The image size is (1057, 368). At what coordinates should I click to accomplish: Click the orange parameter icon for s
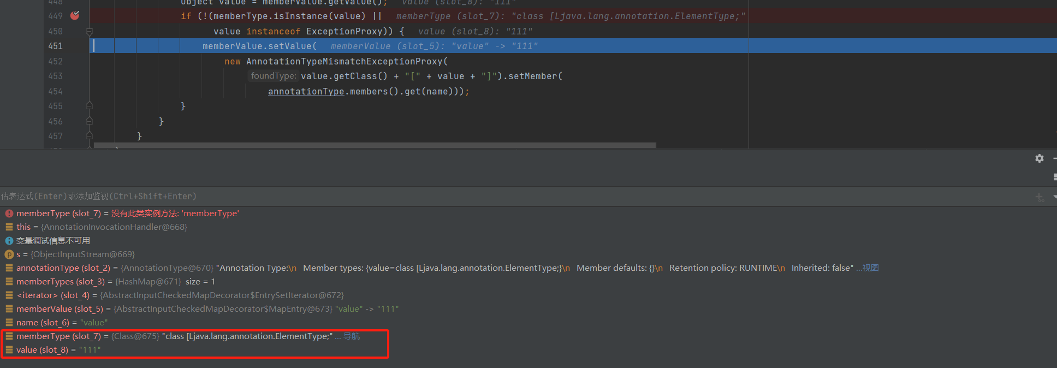pos(9,254)
